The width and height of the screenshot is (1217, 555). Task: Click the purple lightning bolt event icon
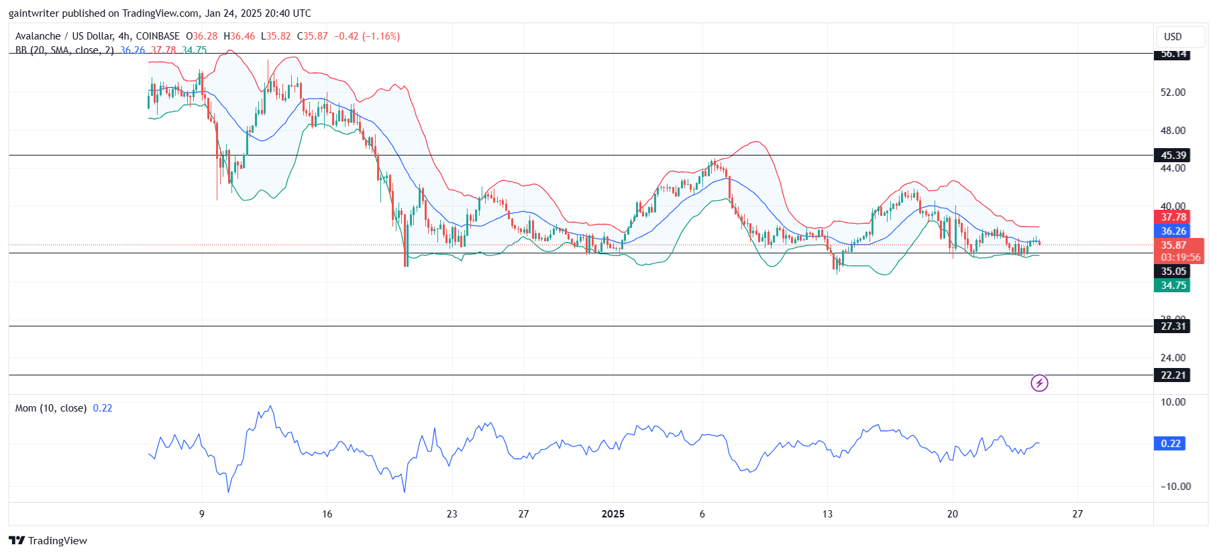click(1039, 383)
